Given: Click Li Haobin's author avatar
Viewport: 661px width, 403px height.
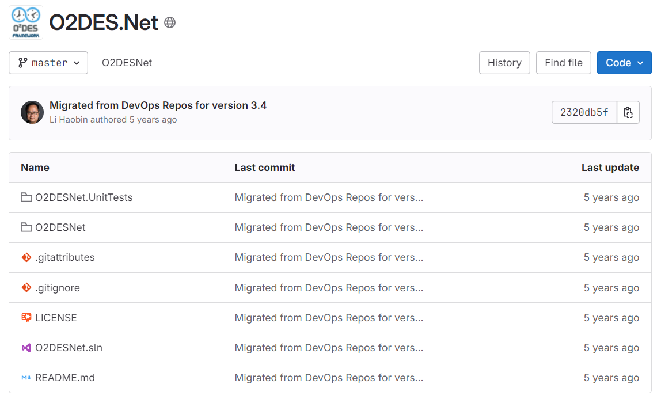Looking at the screenshot, I should pos(32,112).
